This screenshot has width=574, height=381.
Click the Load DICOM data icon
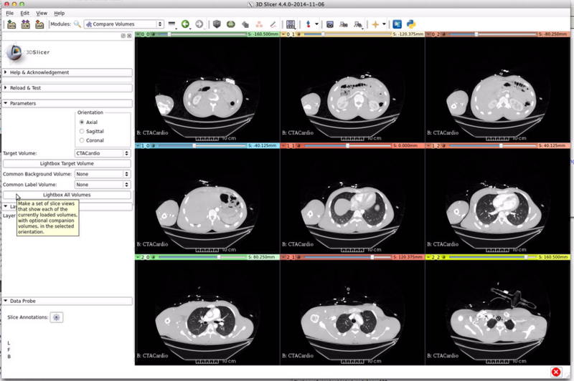(26, 24)
